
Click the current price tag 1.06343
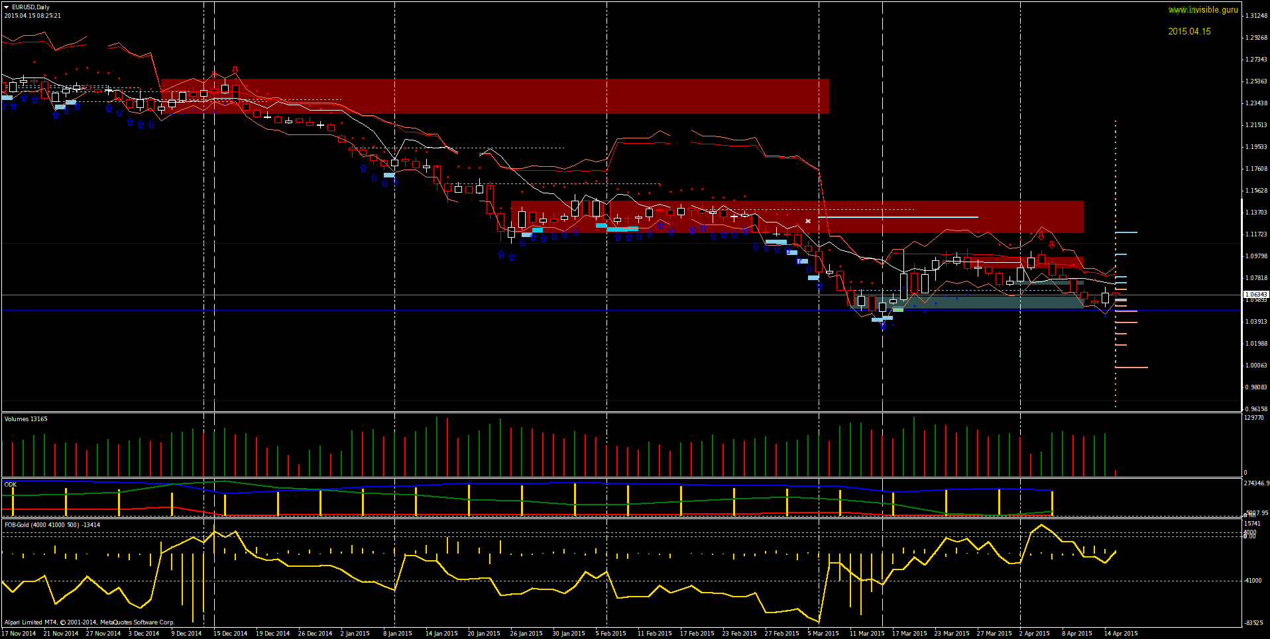coord(1256,294)
